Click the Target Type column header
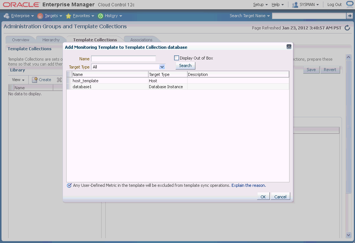 (x=168, y=74)
